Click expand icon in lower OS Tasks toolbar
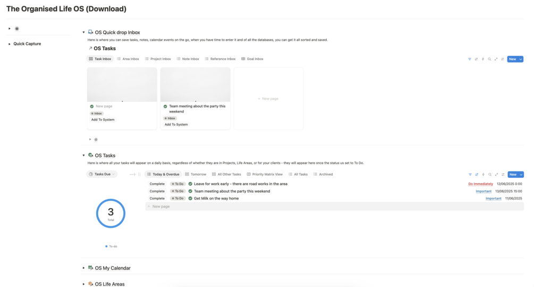 (x=496, y=175)
